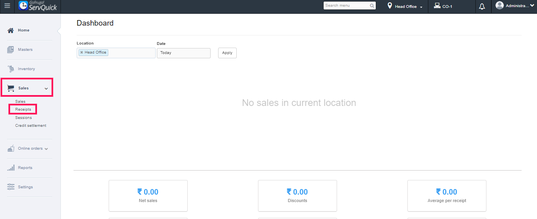Open the Masters menu
This screenshot has width=537, height=219.
(x=25, y=50)
